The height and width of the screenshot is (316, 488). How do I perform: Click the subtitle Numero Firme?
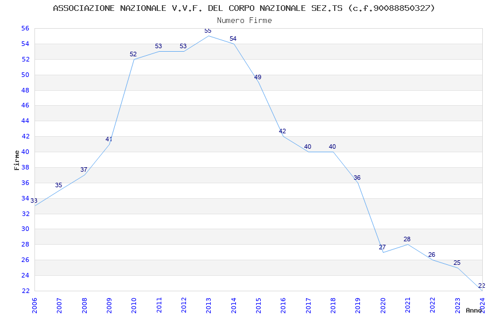tap(245, 21)
